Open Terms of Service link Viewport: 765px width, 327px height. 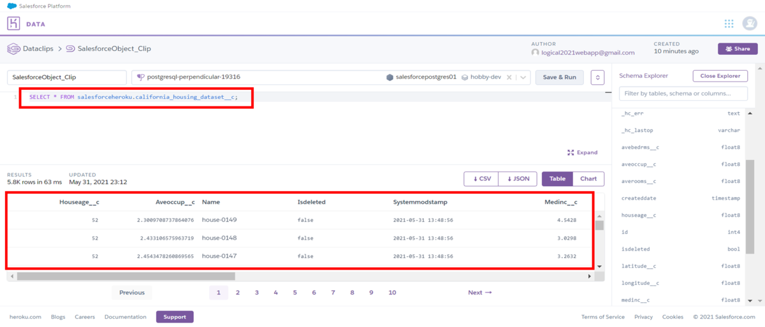click(603, 317)
